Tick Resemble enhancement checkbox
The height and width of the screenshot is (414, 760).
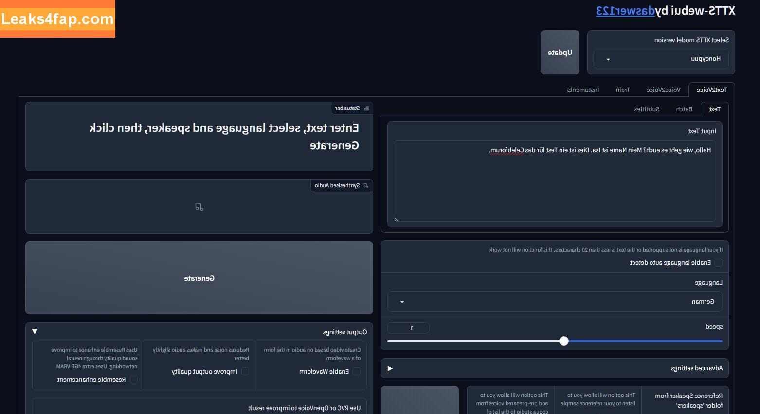(x=134, y=379)
